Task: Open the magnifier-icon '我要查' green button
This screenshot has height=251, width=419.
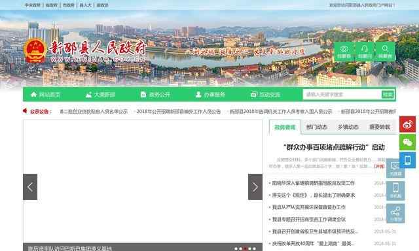Action: 385,52
